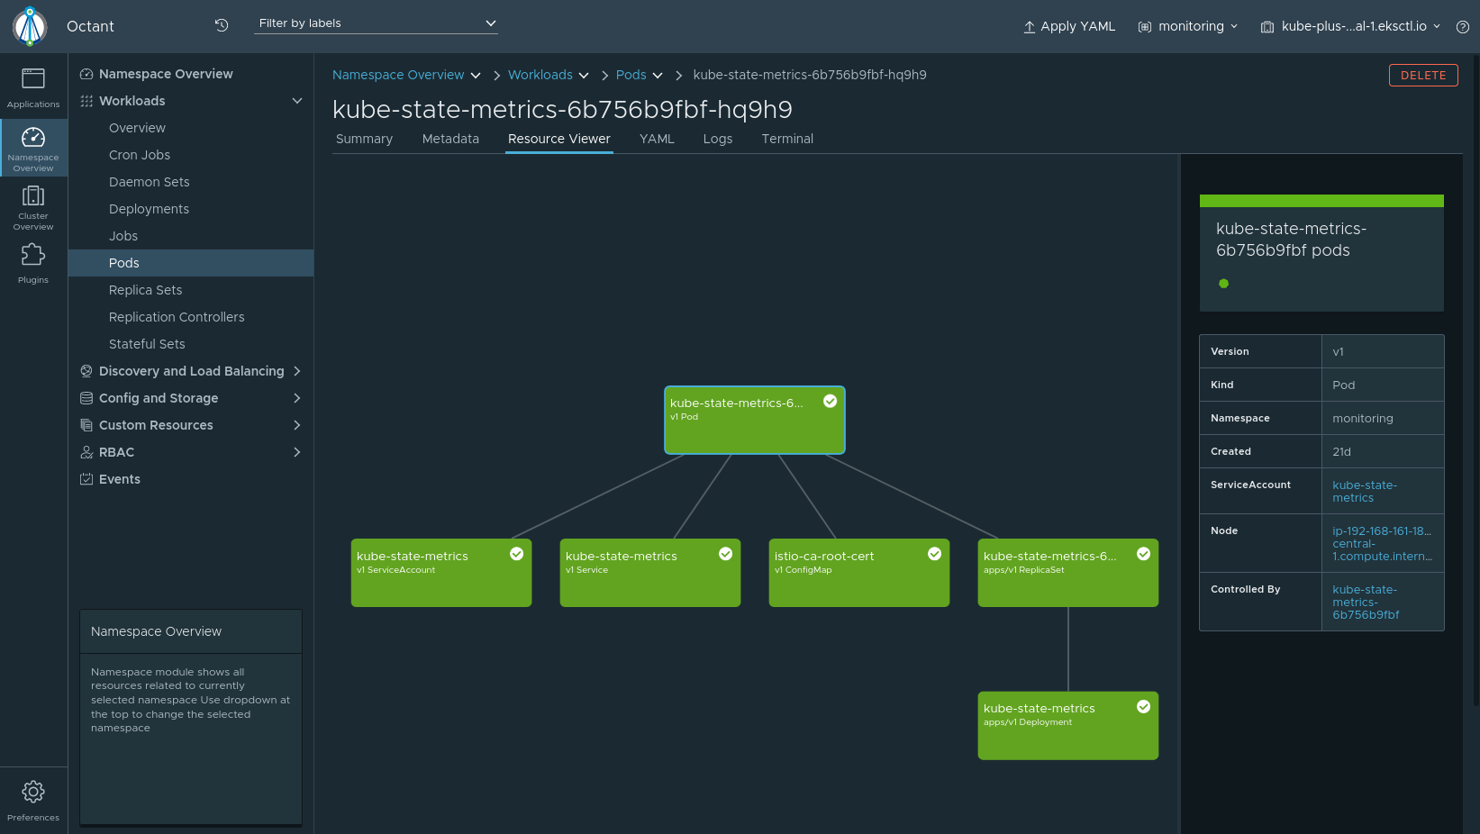
Task: Click the Octant logo icon
Action: (30, 26)
